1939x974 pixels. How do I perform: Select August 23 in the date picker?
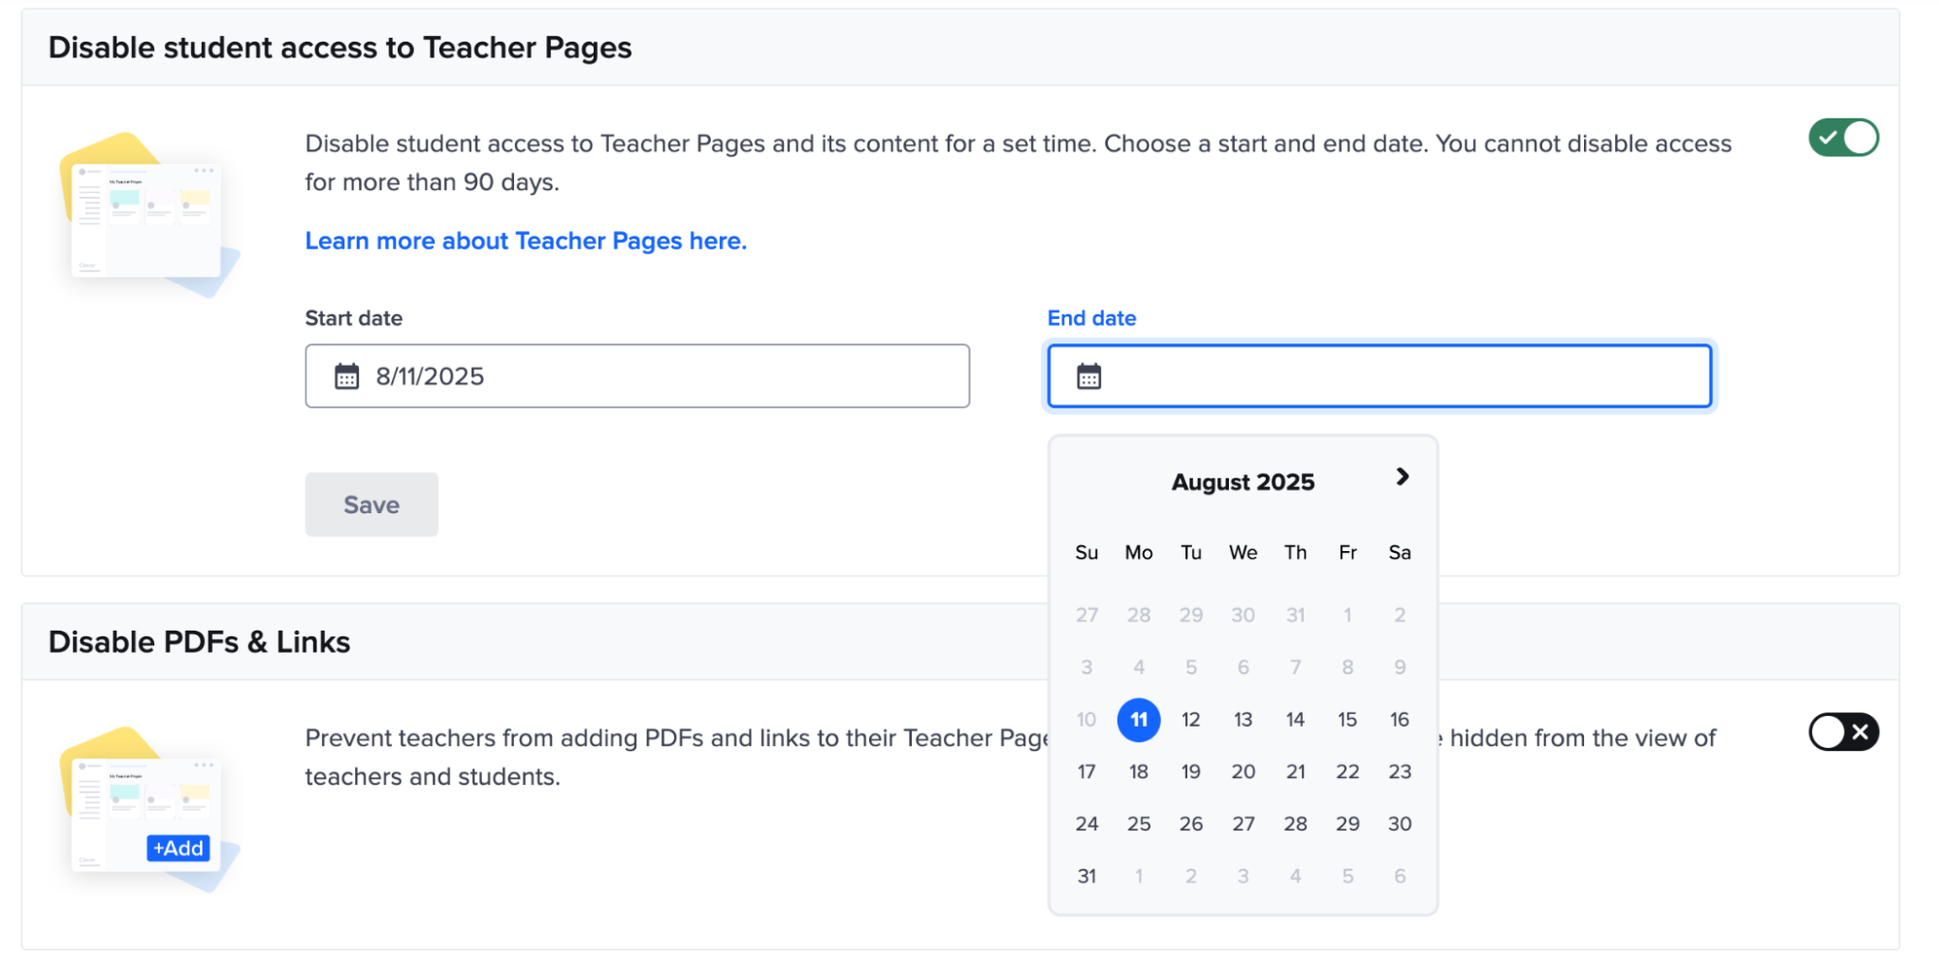coord(1400,772)
